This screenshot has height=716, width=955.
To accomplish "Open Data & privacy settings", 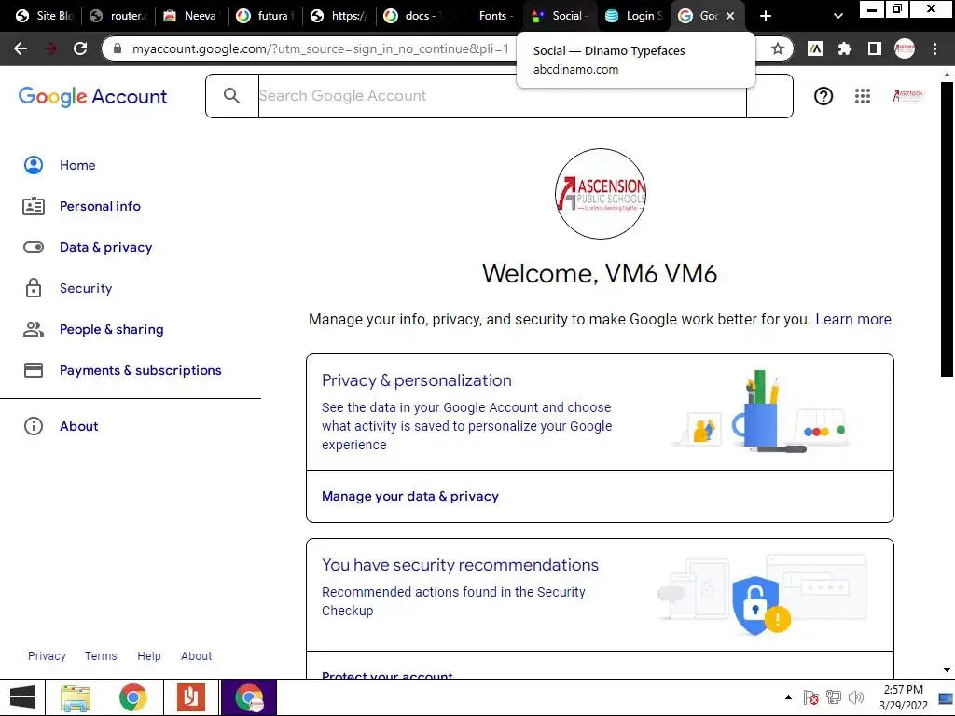I will (x=106, y=247).
